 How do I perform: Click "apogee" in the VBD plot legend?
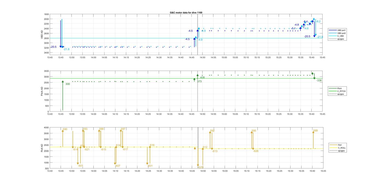coord(337,39)
